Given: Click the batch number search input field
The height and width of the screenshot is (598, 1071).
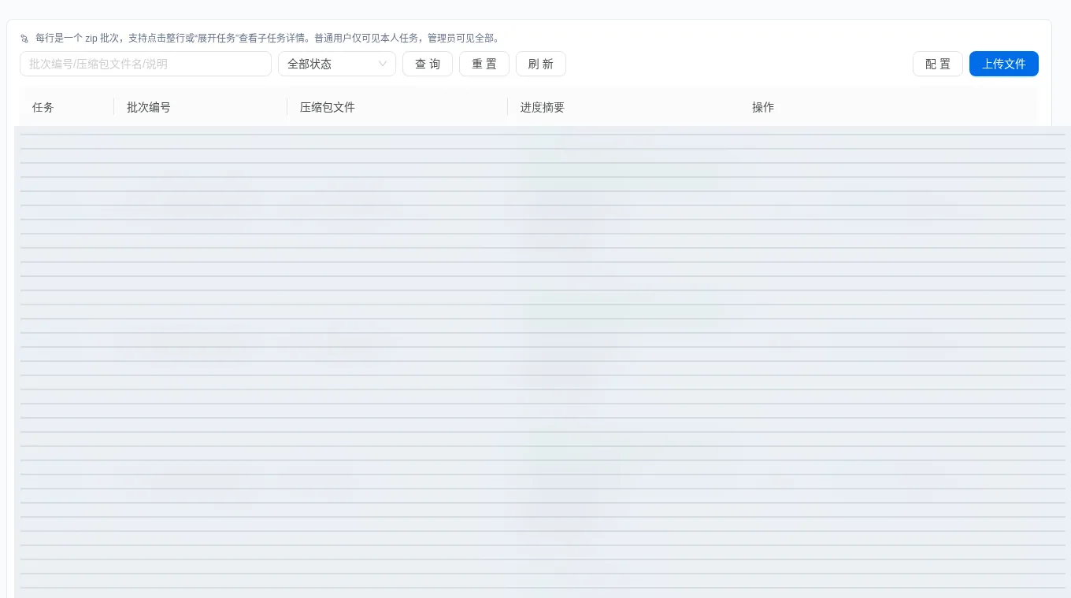Looking at the screenshot, I should click(146, 64).
